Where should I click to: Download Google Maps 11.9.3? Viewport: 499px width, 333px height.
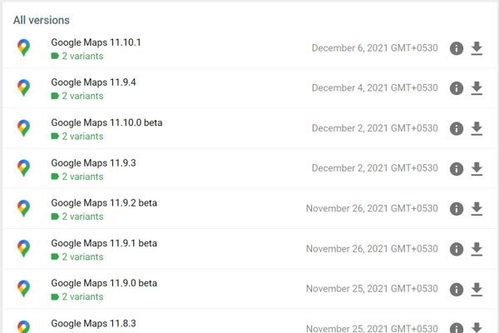pos(477,169)
